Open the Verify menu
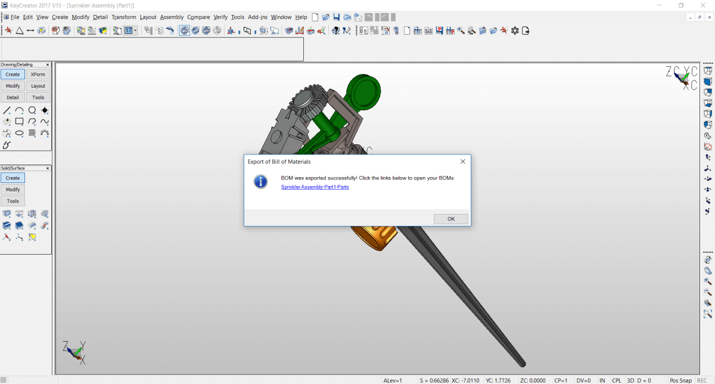Viewport: 715px width, 384px height. click(x=220, y=17)
